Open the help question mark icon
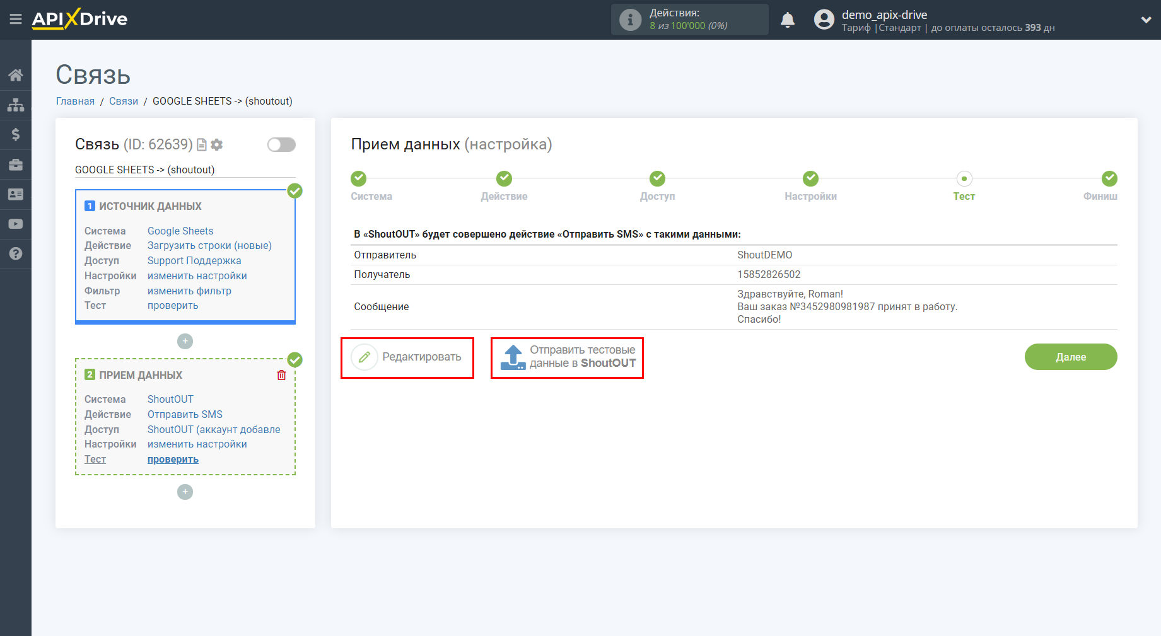Image resolution: width=1161 pixels, height=636 pixels. pos(16,253)
